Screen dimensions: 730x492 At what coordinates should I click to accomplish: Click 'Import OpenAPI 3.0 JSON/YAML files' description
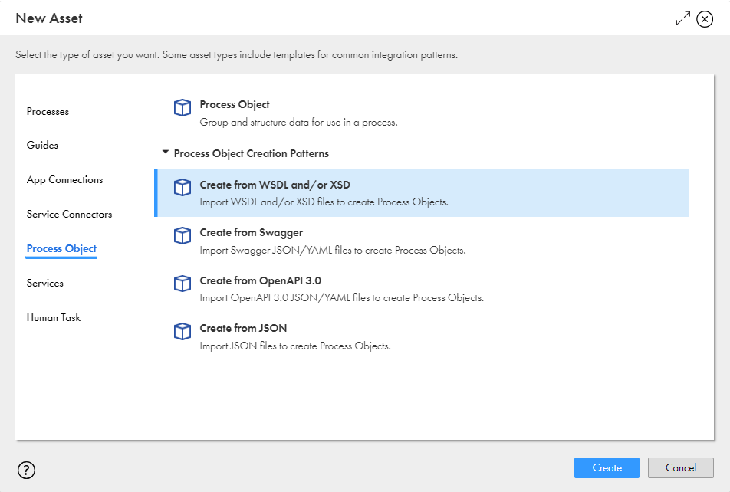coord(342,298)
